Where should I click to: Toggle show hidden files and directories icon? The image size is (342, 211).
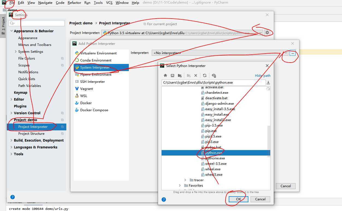tap(214, 75)
